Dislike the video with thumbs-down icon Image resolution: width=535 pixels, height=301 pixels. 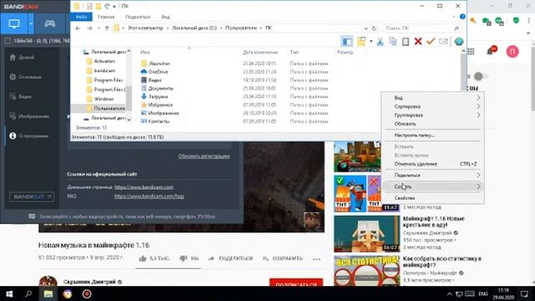coord(183,258)
